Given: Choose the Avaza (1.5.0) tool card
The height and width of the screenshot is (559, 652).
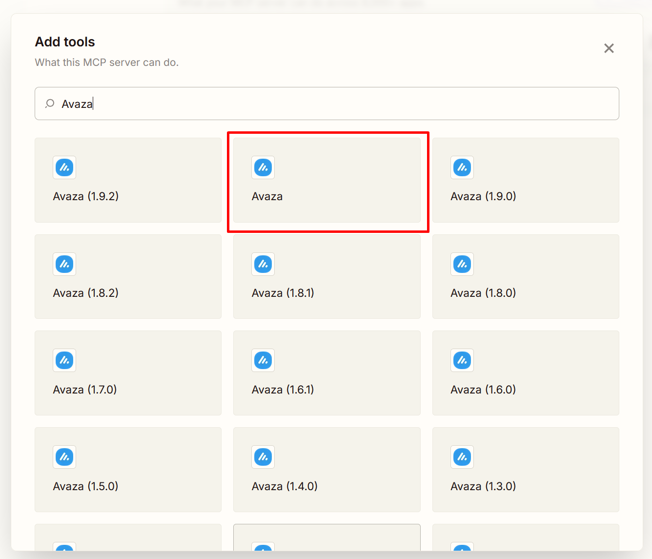Looking at the screenshot, I should point(128,469).
